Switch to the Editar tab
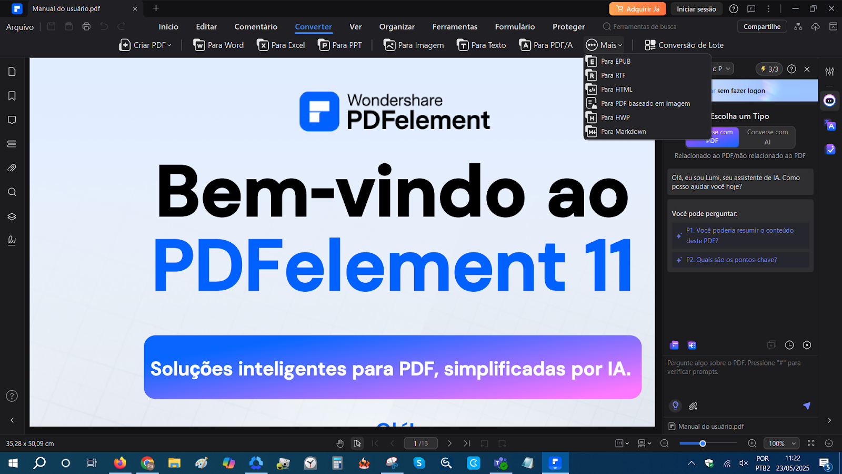 [x=206, y=27]
